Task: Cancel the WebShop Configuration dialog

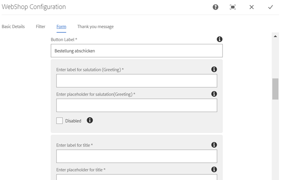Action: [252, 7]
